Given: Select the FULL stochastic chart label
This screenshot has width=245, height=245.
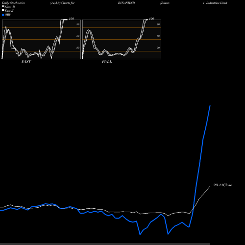Looking at the screenshot, I should [107, 62].
